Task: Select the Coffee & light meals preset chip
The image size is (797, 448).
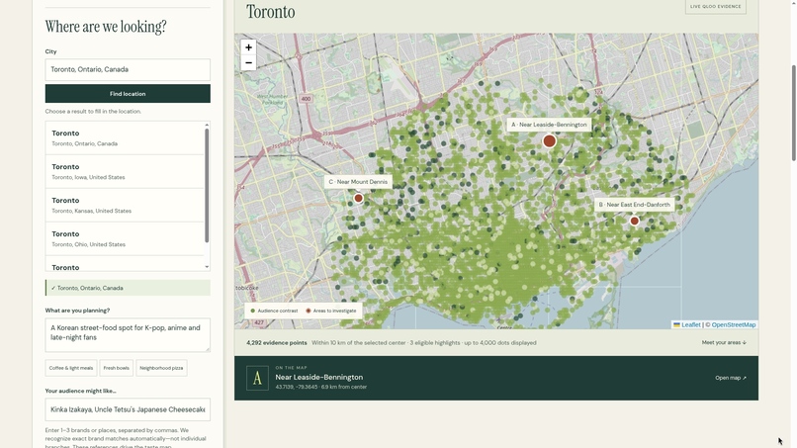Action: [x=71, y=368]
